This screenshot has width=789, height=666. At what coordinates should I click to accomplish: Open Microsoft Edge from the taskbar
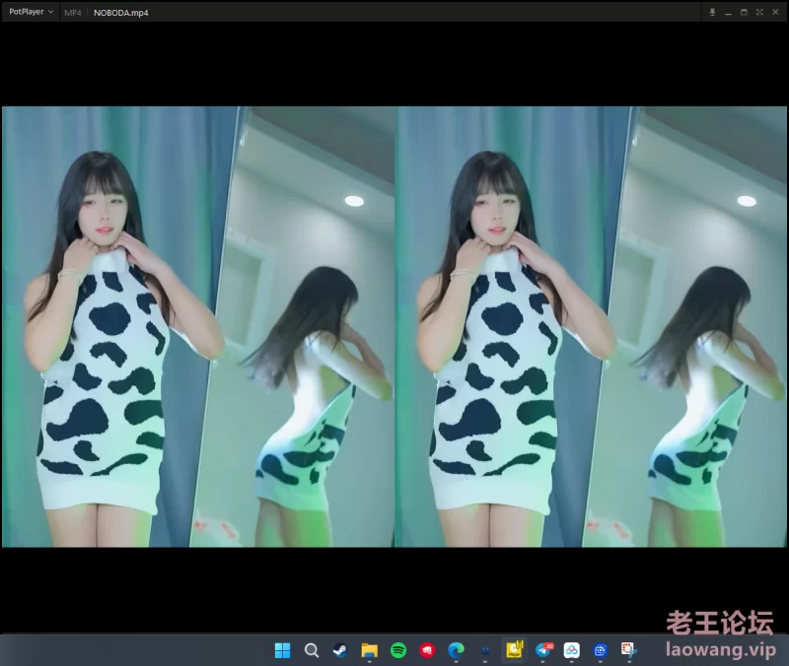[456, 650]
